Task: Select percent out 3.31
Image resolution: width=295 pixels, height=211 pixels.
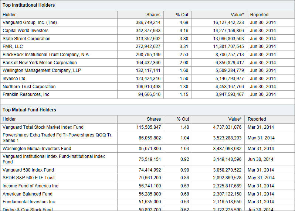Action: coord(184,46)
